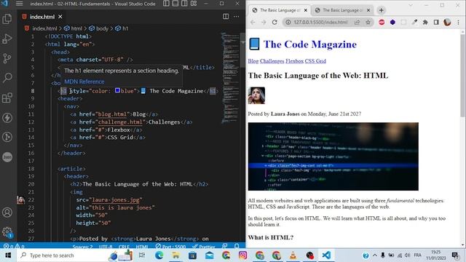Click the lightning bolt activity bar icon
The height and width of the screenshot is (262, 466).
(x=7, y=118)
